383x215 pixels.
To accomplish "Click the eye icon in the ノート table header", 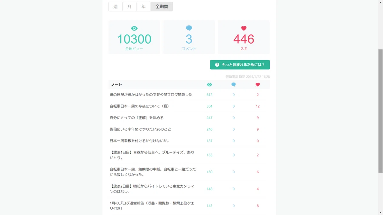I will (x=209, y=85).
